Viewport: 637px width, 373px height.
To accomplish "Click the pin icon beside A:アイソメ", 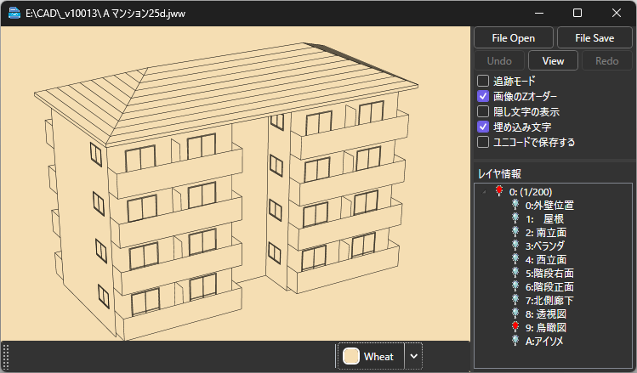I will (515, 341).
